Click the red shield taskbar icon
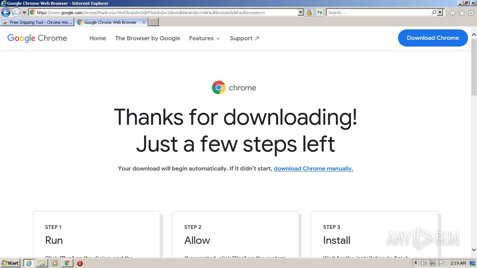Screen dimensions: 477x268 pos(80,263)
